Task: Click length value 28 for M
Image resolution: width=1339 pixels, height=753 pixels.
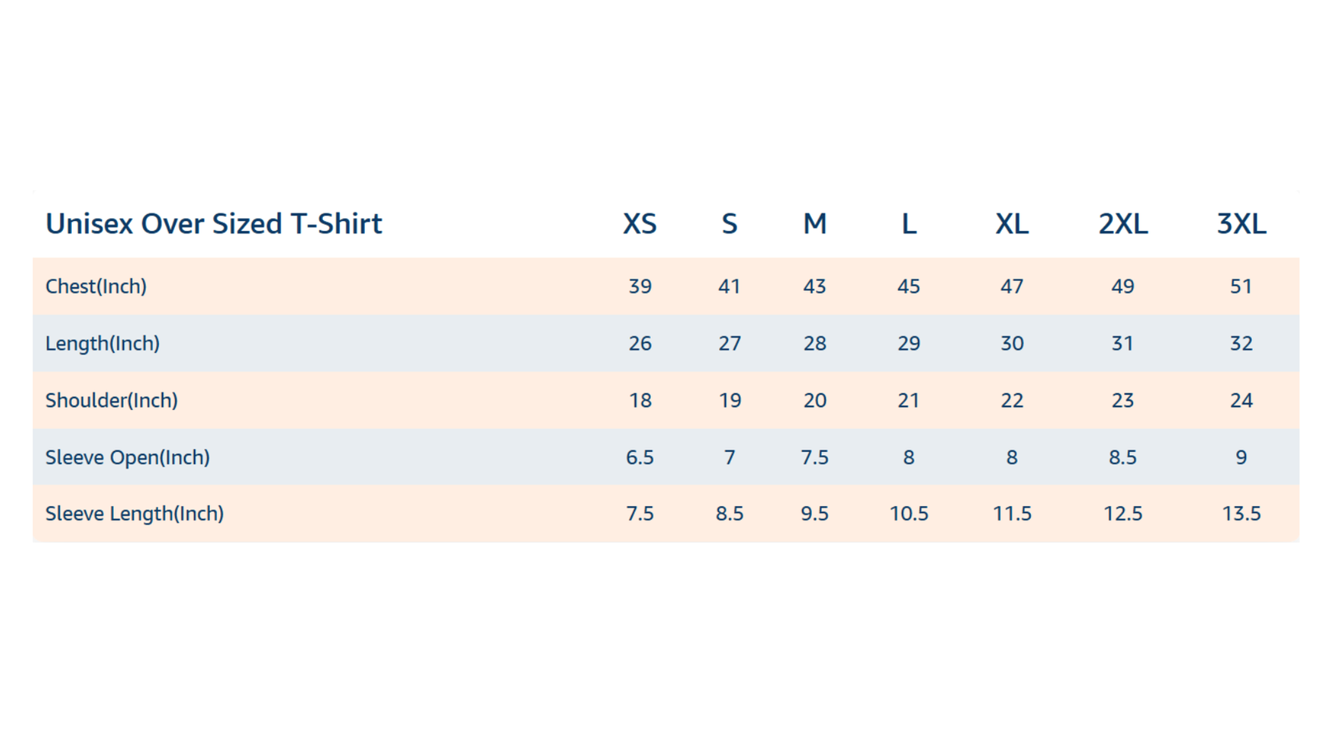Action: click(815, 343)
